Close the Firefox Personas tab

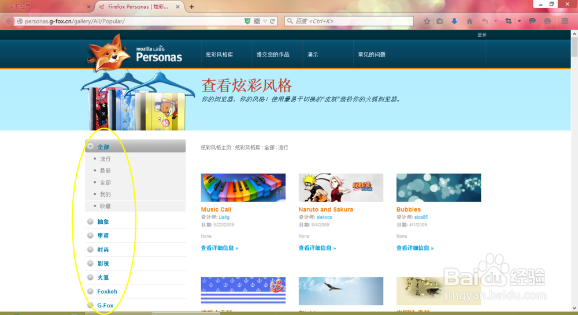[x=177, y=6]
